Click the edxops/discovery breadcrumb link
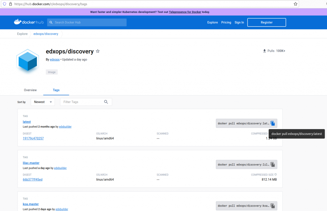Viewport: 327px width, 211px height. point(46,34)
